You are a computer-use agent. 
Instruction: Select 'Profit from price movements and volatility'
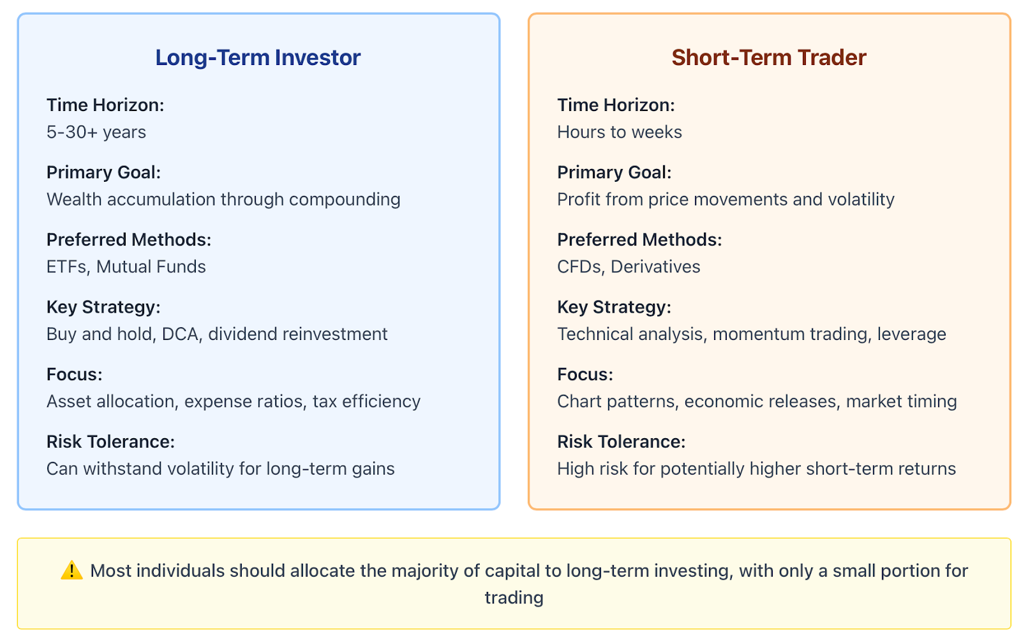726,200
